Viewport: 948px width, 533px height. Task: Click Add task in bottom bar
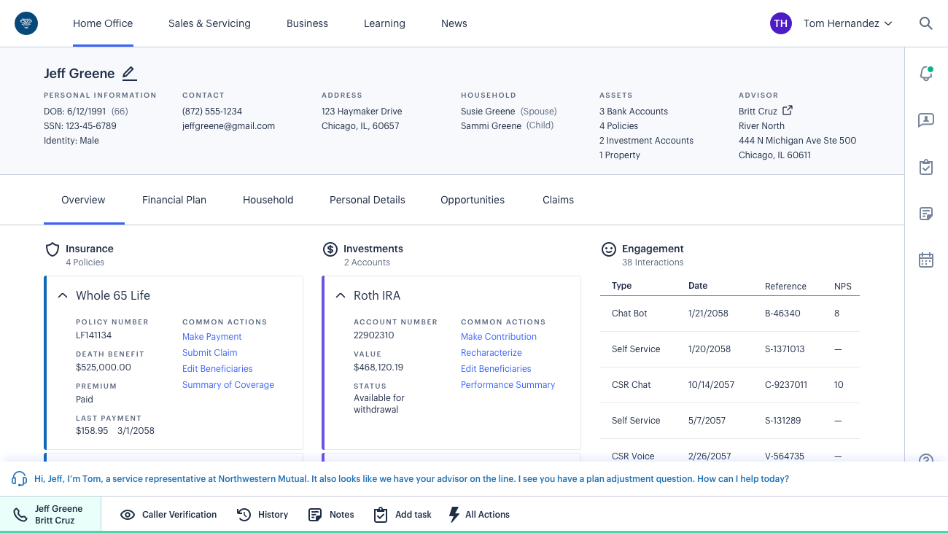click(x=403, y=515)
